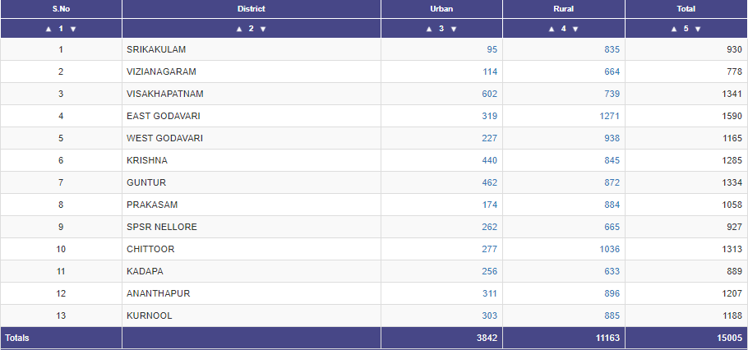Sort S.No column descending with down arrow
748x350 pixels.
[x=73, y=29]
